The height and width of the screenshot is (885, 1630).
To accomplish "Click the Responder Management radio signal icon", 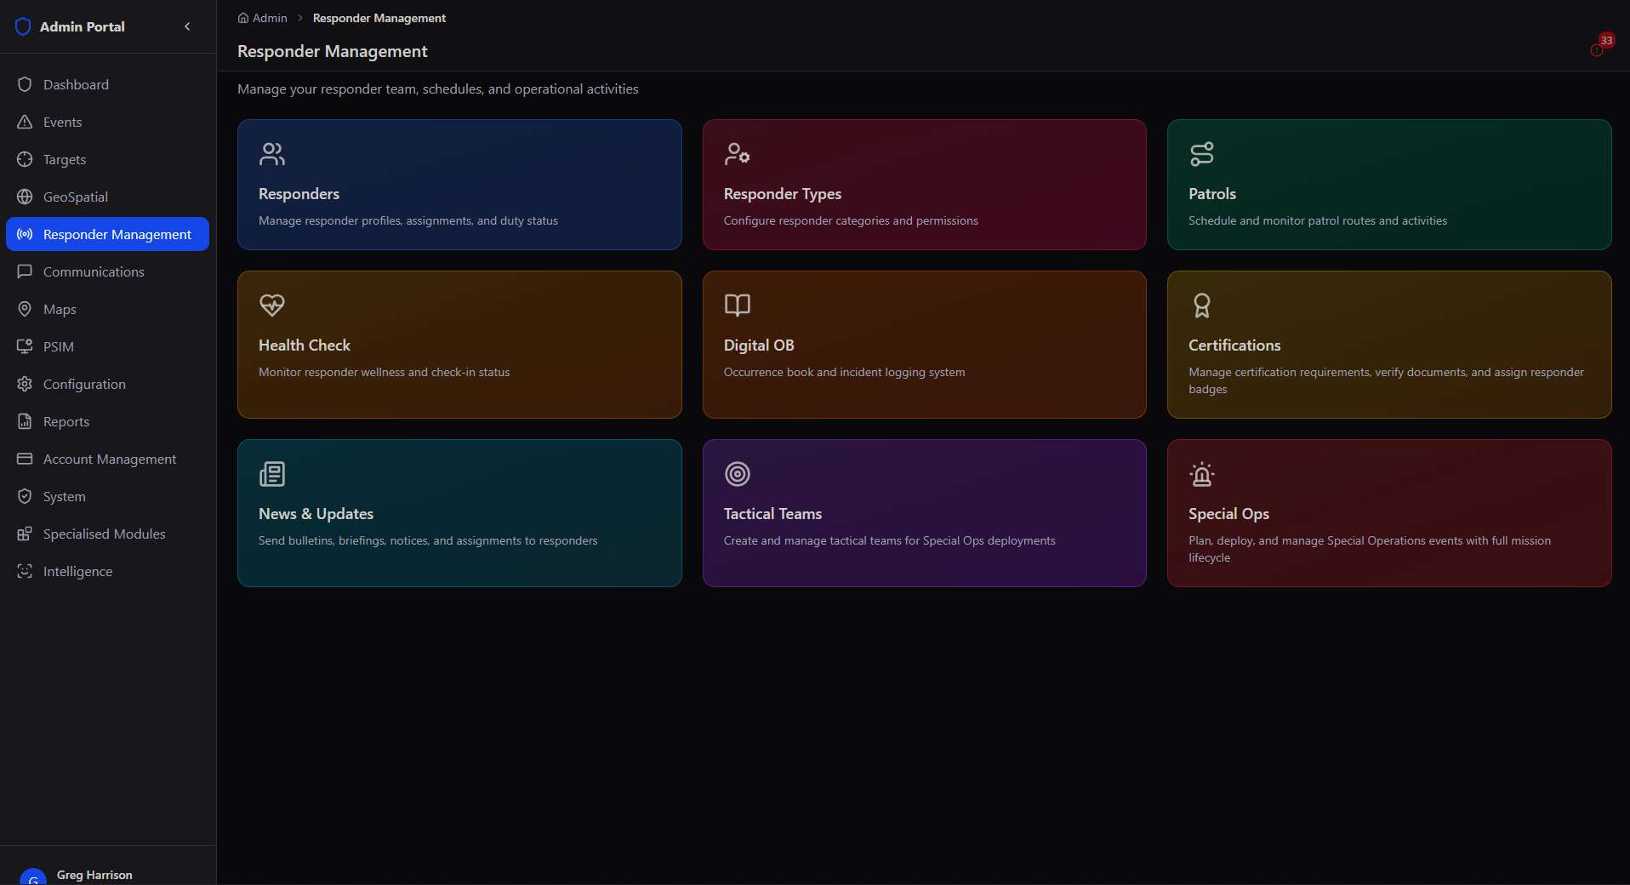I will (x=25, y=234).
